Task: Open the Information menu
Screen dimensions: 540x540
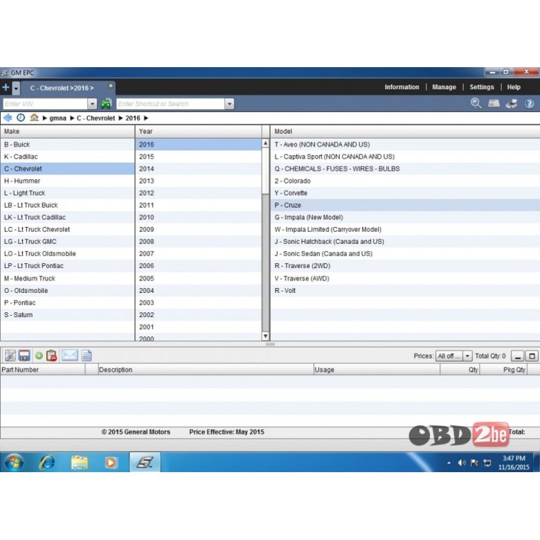Action: tap(402, 87)
